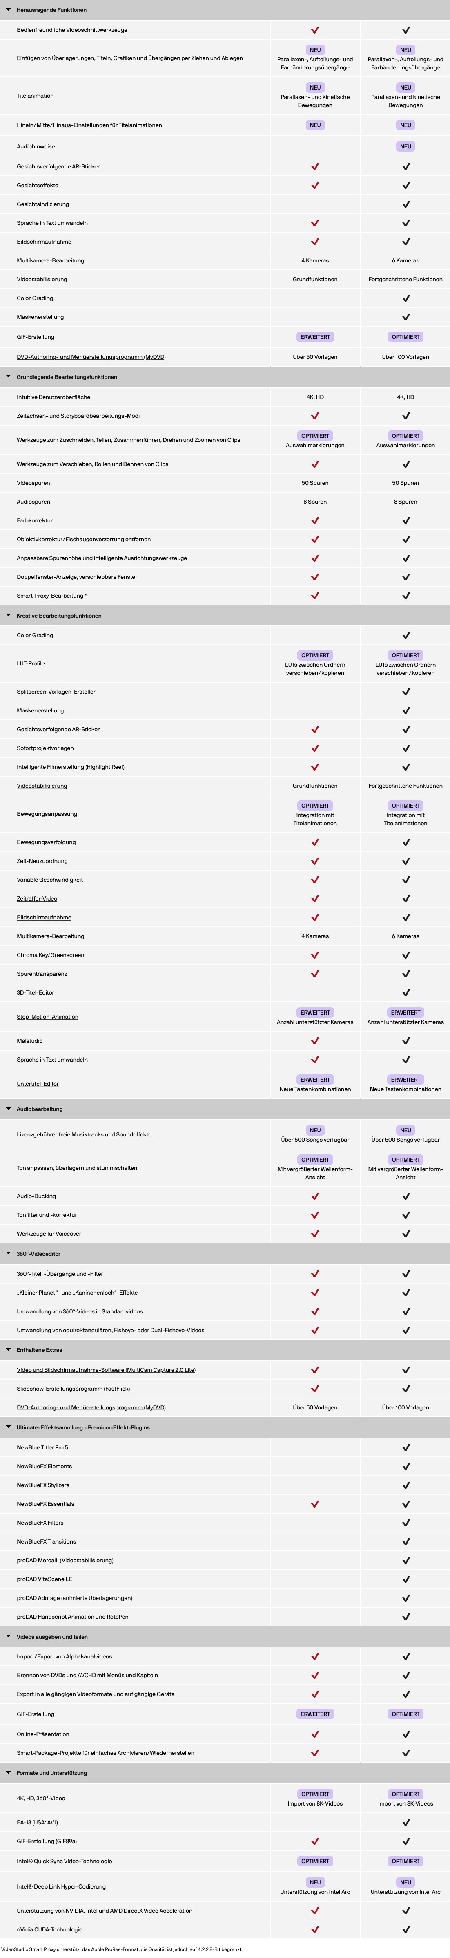Click the black check mark for EA-13 (USA: AV1)
Viewport: 450px width, 1958px height.
(406, 1822)
